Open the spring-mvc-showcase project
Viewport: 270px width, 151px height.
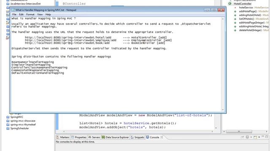tap(23, 121)
